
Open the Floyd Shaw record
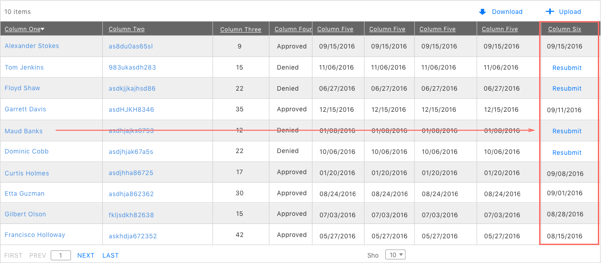[22, 88]
